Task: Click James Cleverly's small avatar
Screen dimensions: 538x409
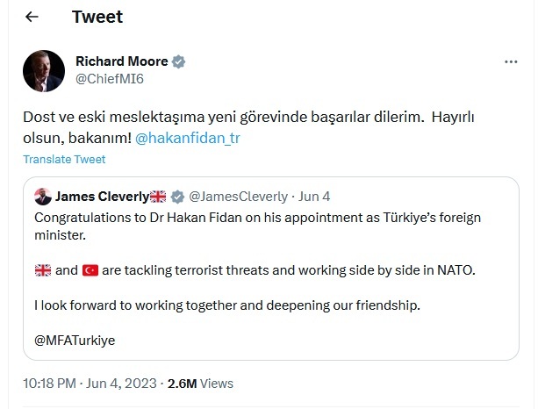Action: (x=42, y=196)
